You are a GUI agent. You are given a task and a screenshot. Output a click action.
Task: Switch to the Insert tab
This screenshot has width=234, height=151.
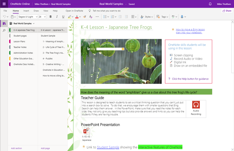(x=26, y=11)
